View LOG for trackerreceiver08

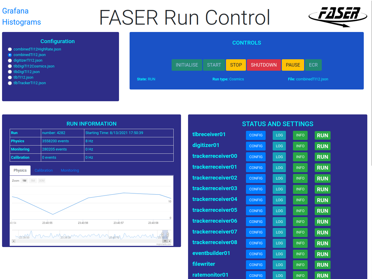tap(279, 243)
